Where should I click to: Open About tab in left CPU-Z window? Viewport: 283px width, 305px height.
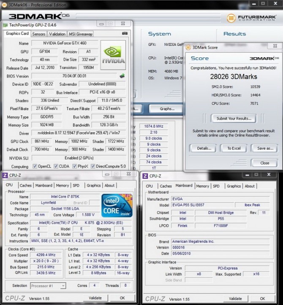tap(109, 186)
